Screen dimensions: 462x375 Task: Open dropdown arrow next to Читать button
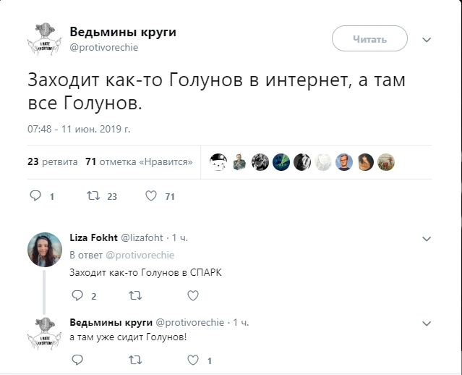(427, 40)
